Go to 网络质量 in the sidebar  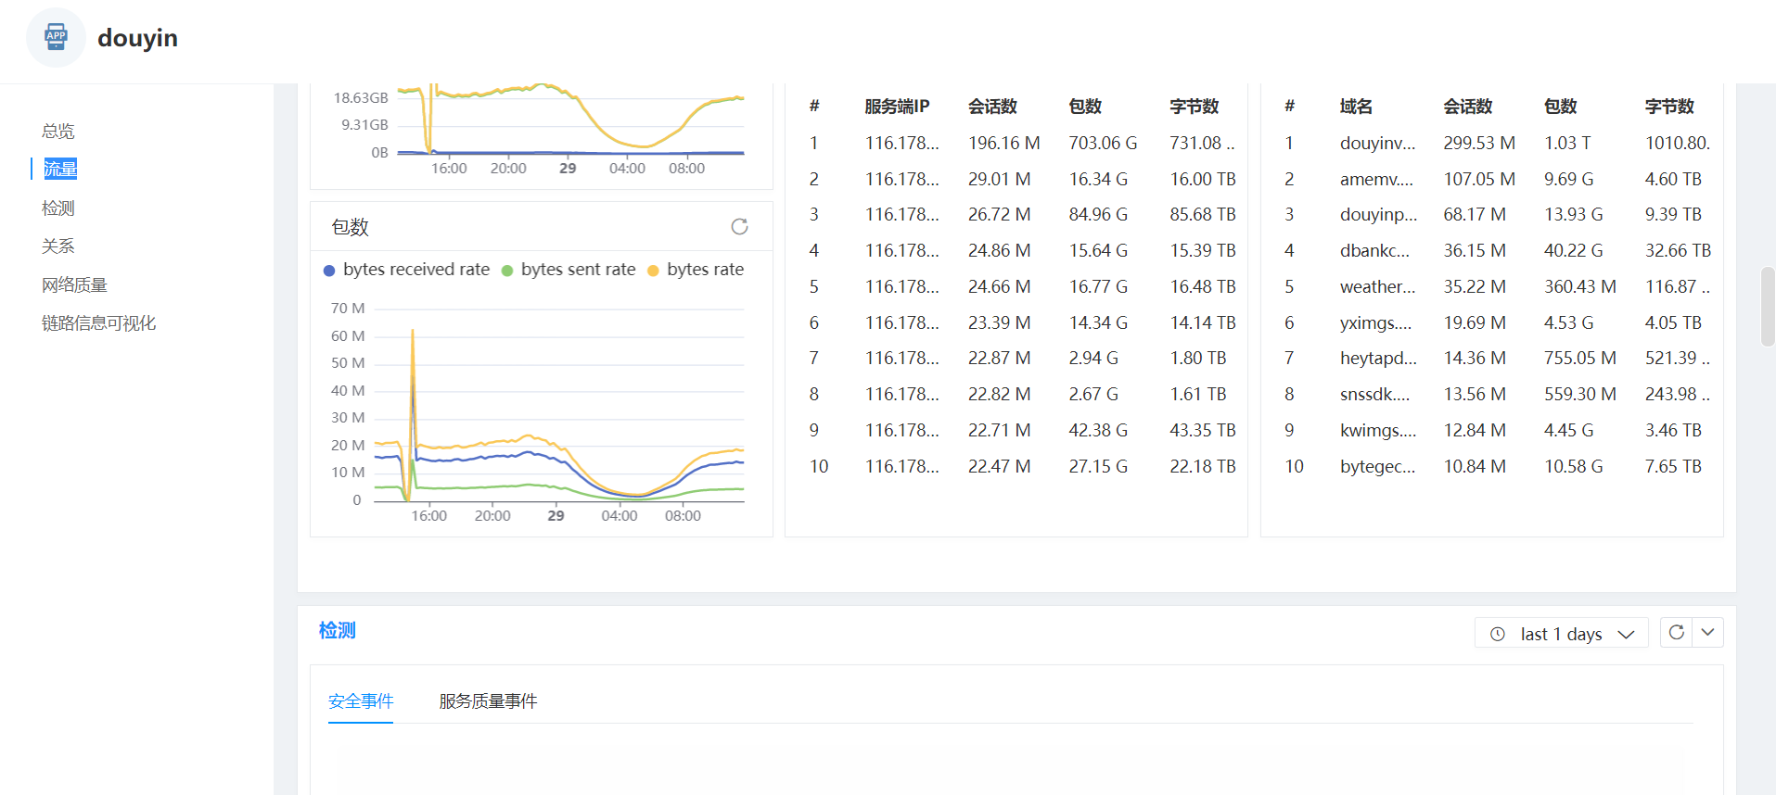pos(74,284)
